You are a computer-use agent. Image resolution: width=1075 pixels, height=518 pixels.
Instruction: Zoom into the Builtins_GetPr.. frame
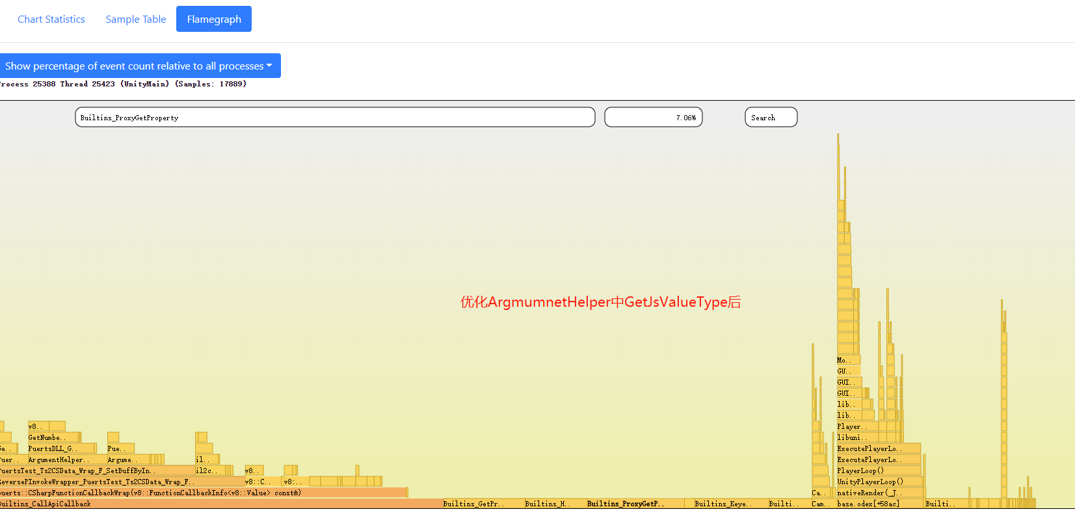483,504
